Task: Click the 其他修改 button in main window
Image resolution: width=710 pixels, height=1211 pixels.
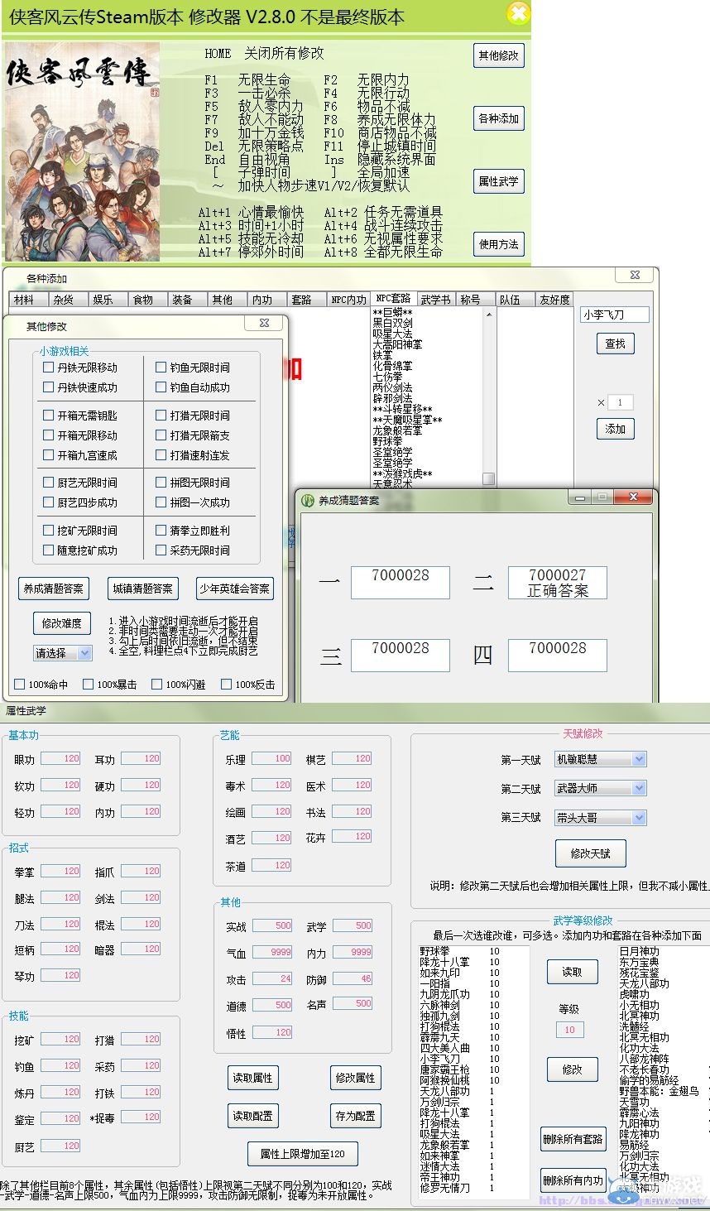Action: pyautogui.click(x=499, y=55)
